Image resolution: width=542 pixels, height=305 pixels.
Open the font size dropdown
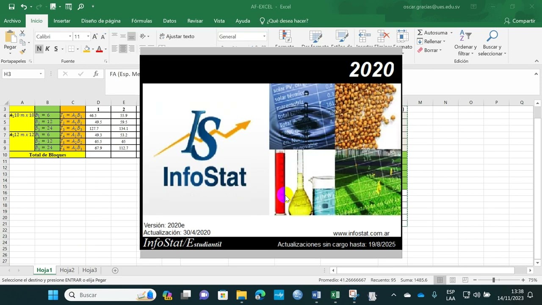88,36
